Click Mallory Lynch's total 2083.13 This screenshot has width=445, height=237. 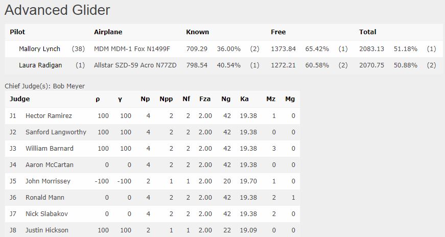371,49
